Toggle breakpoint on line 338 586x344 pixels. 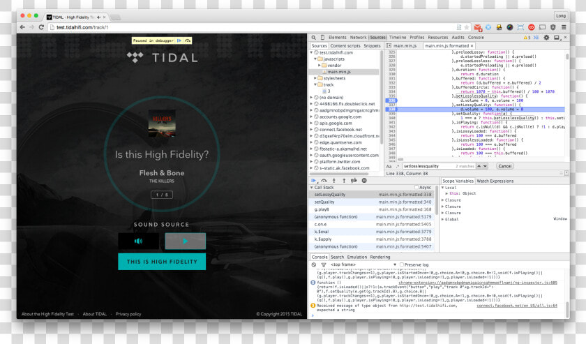click(x=391, y=109)
